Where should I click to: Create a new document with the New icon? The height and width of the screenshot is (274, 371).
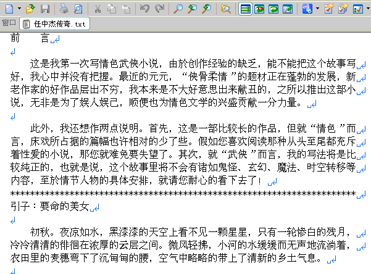9,9
